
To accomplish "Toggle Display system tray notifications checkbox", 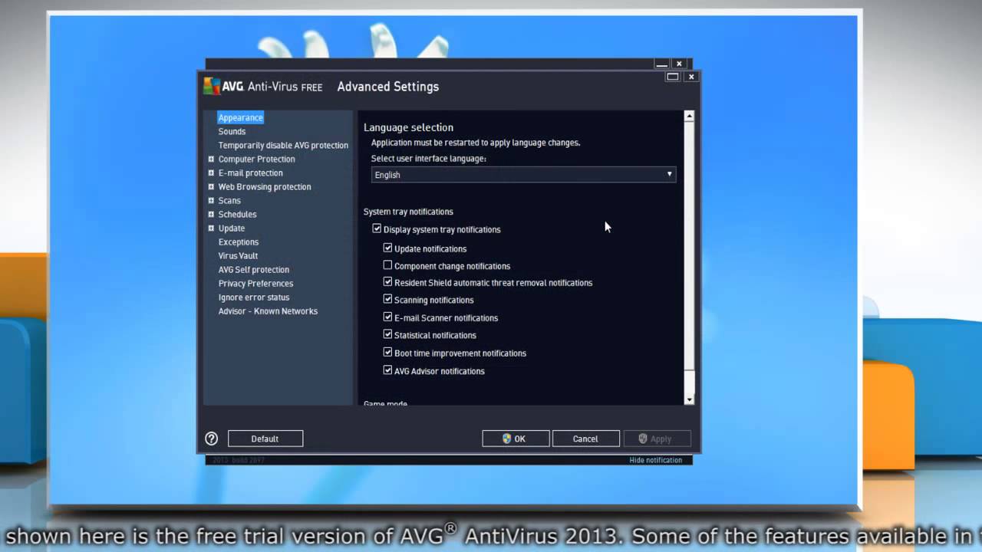I will pyautogui.click(x=377, y=228).
